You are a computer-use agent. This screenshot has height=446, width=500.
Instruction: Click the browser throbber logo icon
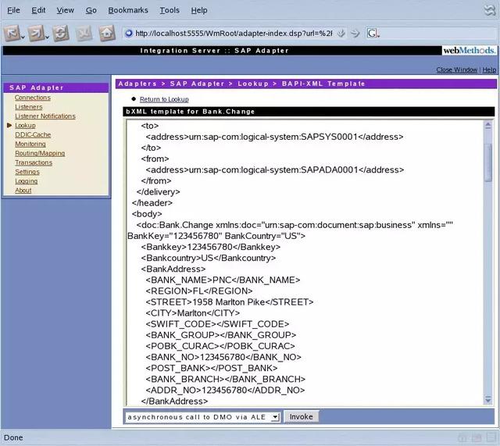(x=490, y=10)
